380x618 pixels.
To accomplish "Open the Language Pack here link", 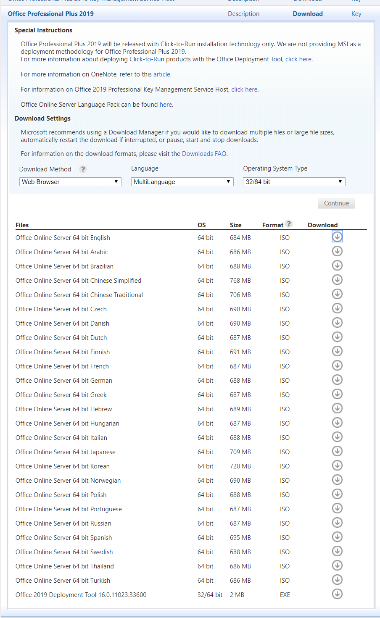I will [166, 105].
